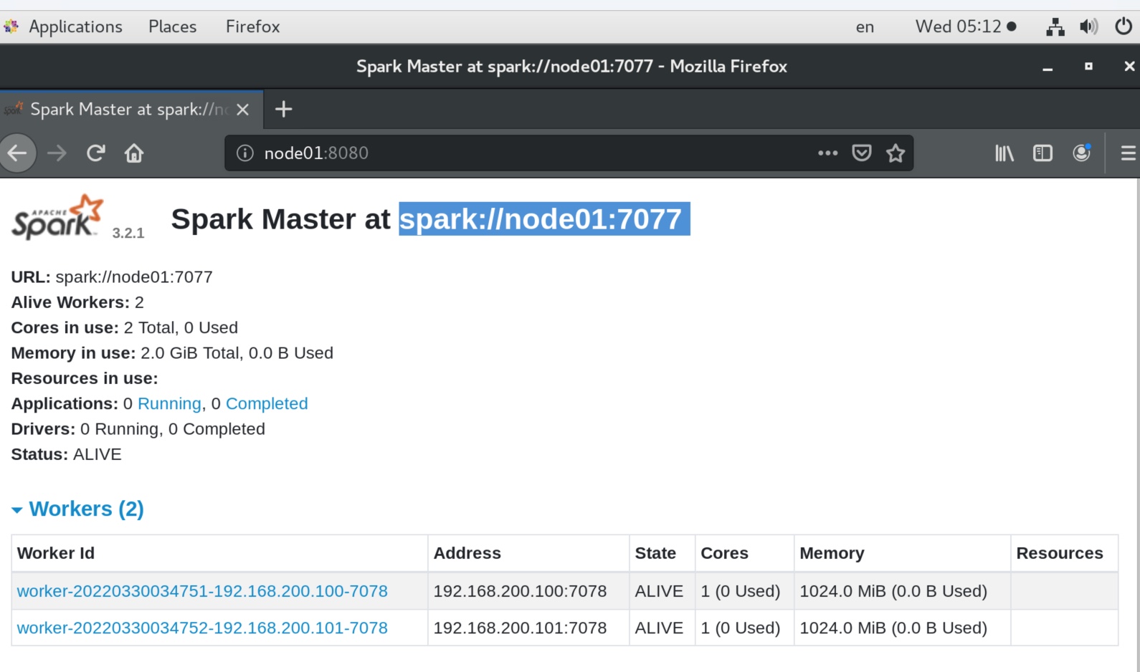This screenshot has height=672, width=1140.
Task: Open the Firefox hamburger menu
Action: [1128, 153]
